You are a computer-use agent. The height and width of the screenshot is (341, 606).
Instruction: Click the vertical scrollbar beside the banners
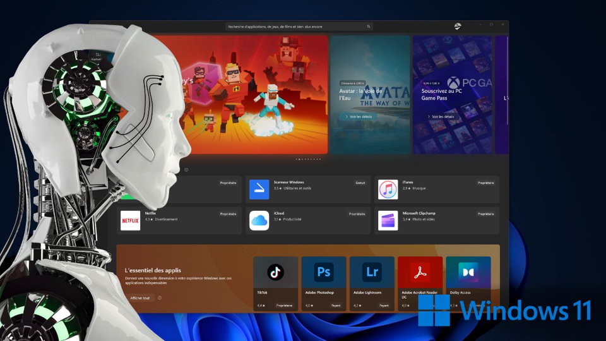point(507,80)
